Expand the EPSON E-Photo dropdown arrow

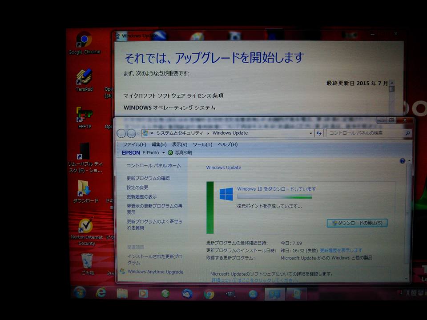click(163, 152)
